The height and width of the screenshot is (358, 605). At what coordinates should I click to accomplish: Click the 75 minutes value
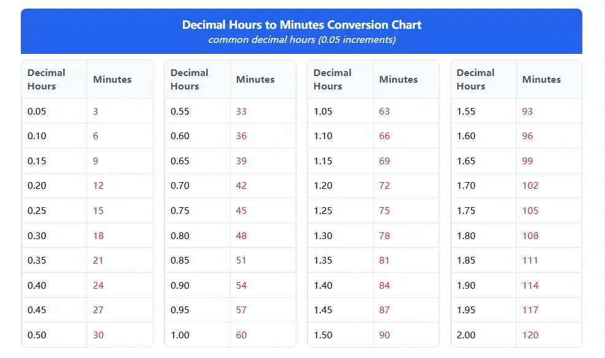pos(384,211)
